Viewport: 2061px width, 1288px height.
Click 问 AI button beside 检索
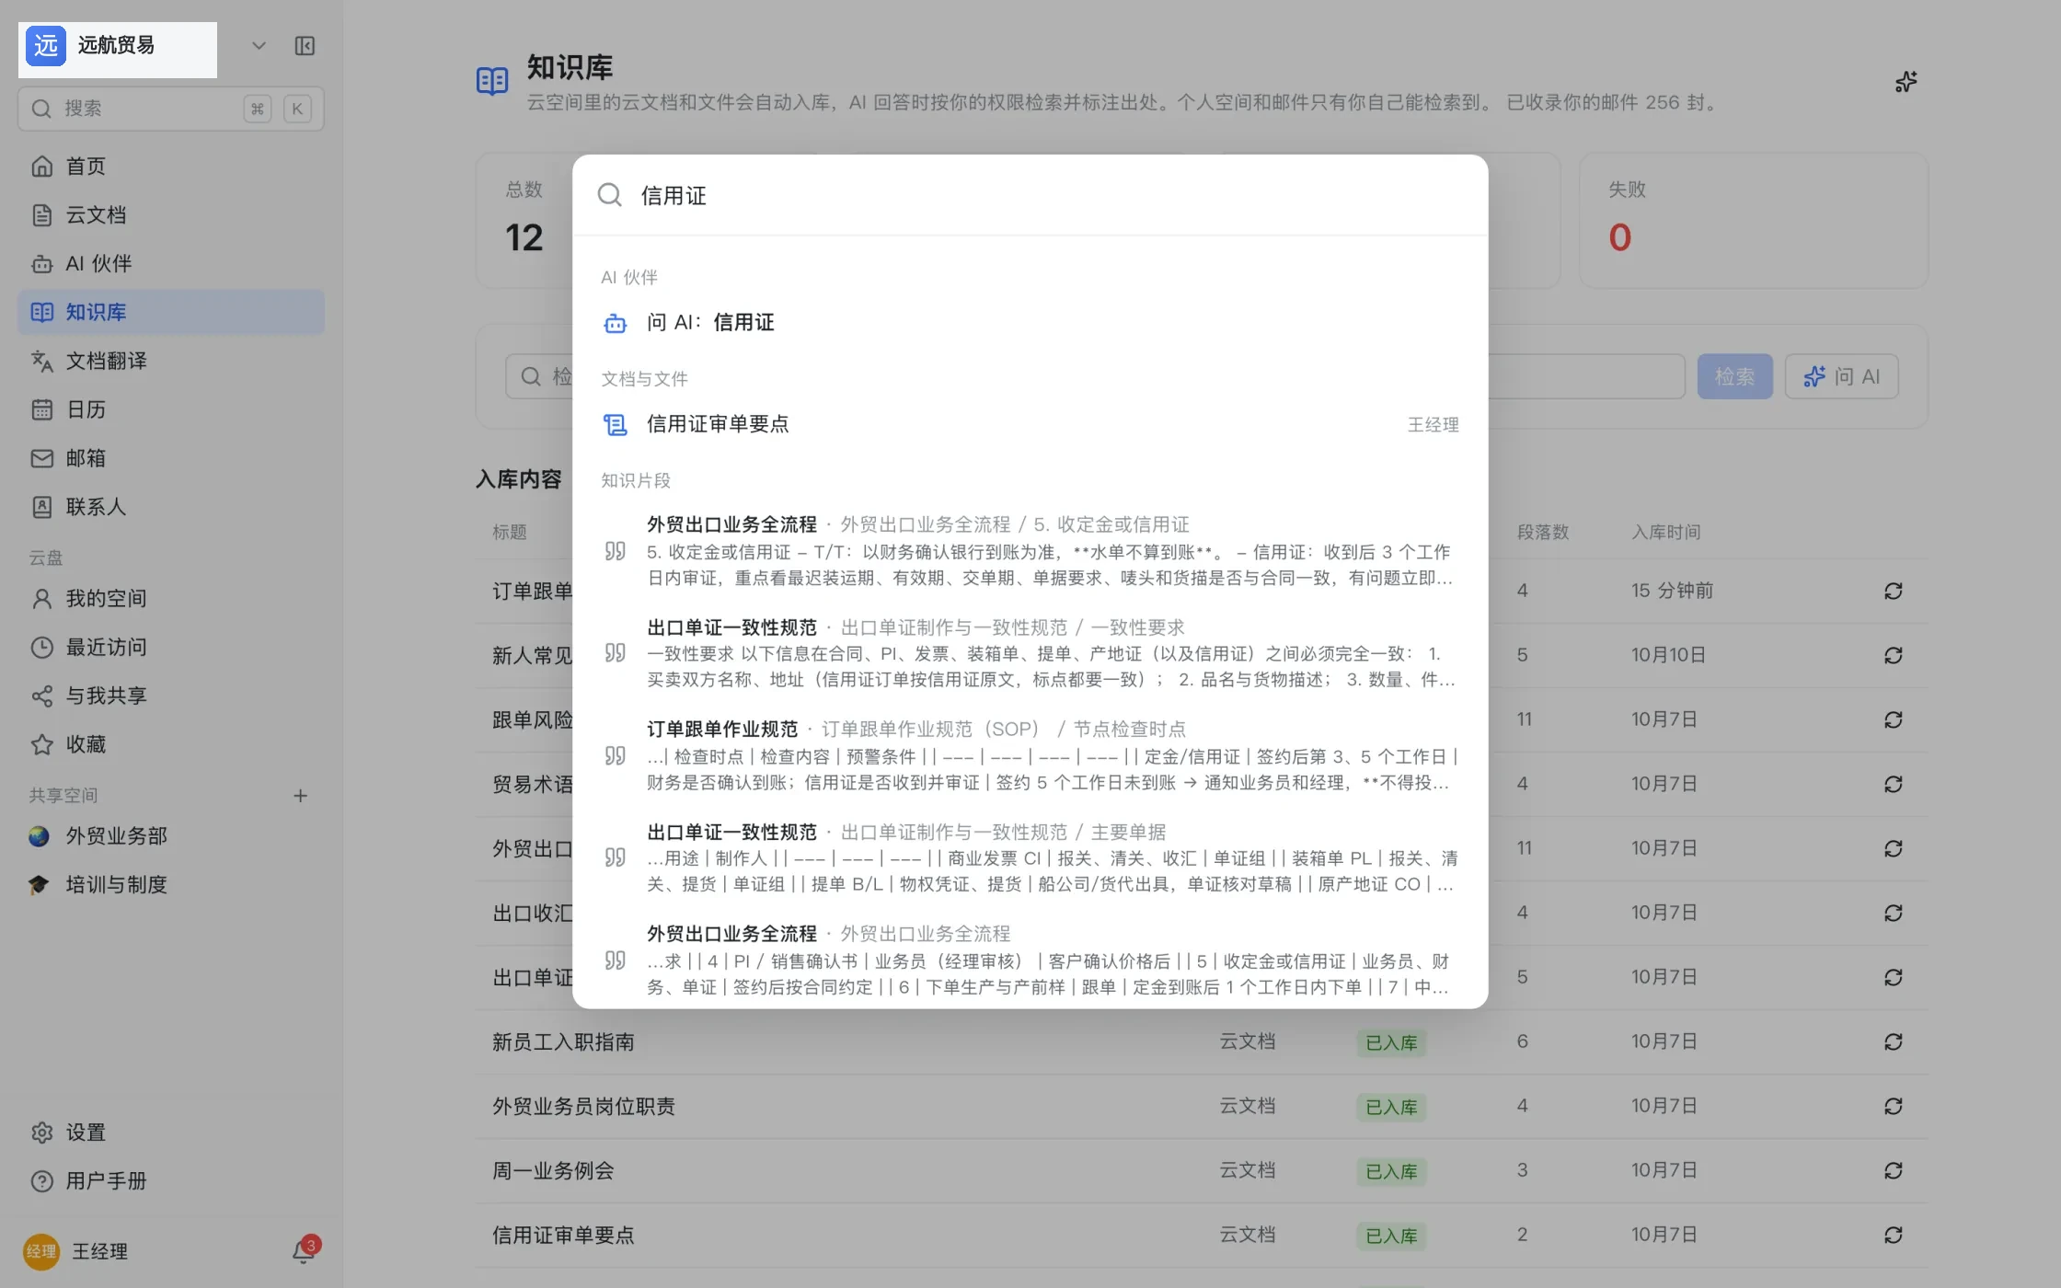tap(1841, 376)
